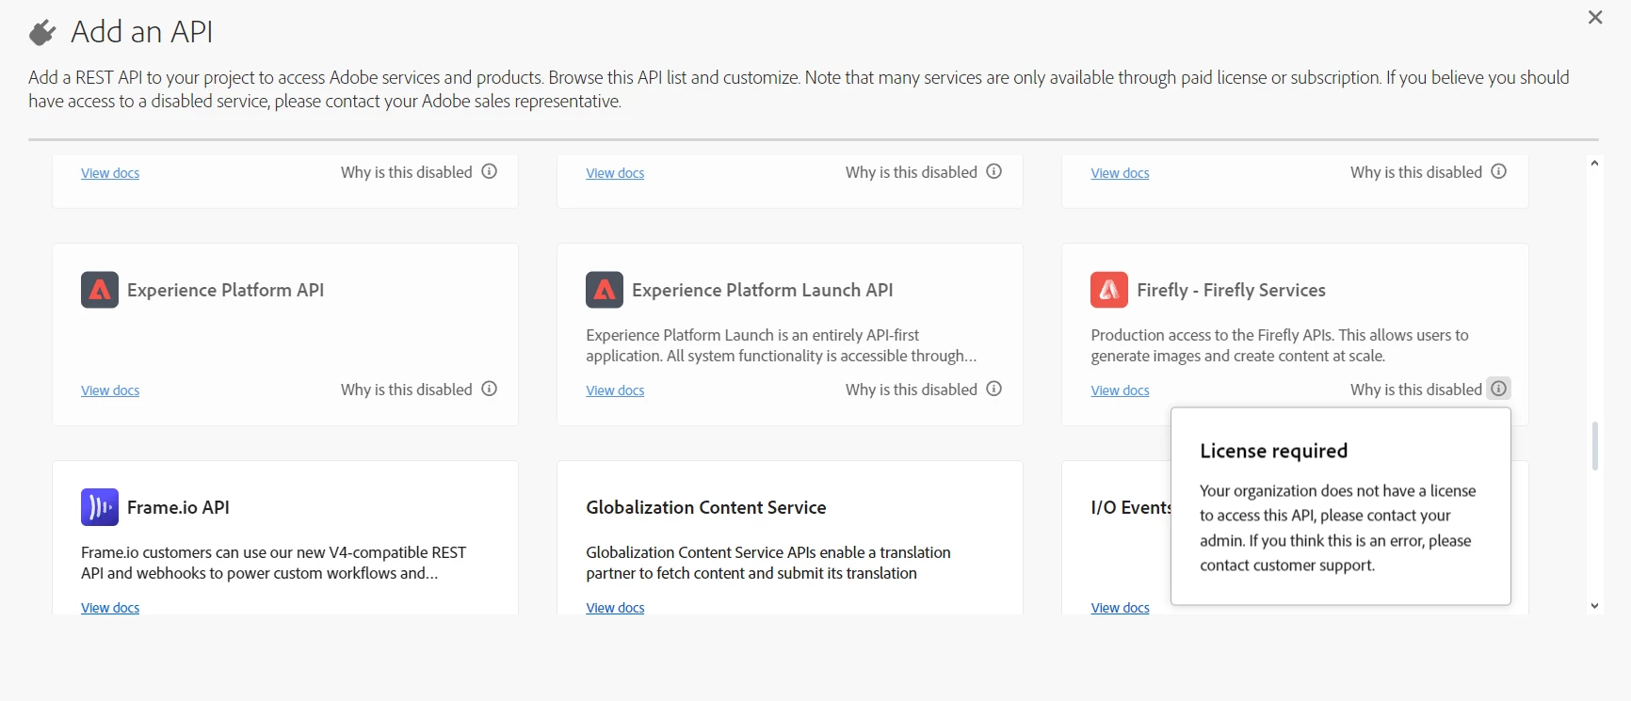Select the Frame.io API card title
1631x701 pixels.
click(178, 507)
